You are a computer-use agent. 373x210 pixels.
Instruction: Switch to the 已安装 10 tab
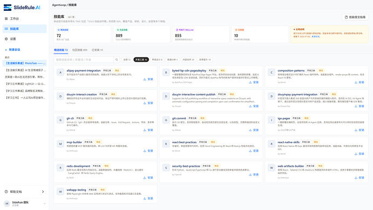pos(97,50)
